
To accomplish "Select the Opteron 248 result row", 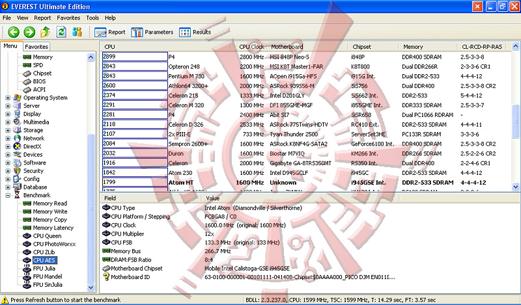I will point(306,66).
